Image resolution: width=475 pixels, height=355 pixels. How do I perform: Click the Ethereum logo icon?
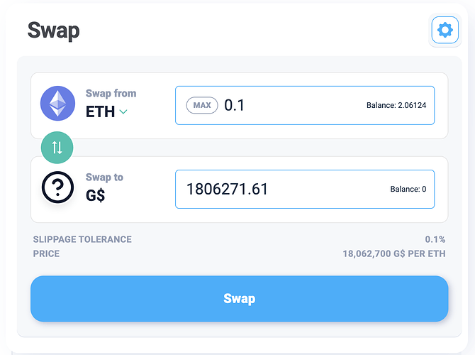tap(57, 104)
